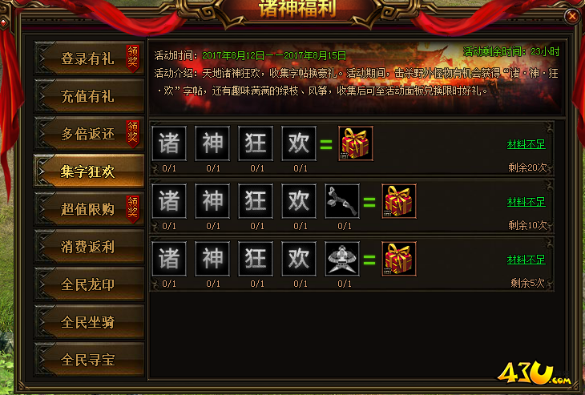Image resolution: width=585 pixels, height=395 pixels.
Task: Select the 欢 character tile in third row
Action: point(299,259)
